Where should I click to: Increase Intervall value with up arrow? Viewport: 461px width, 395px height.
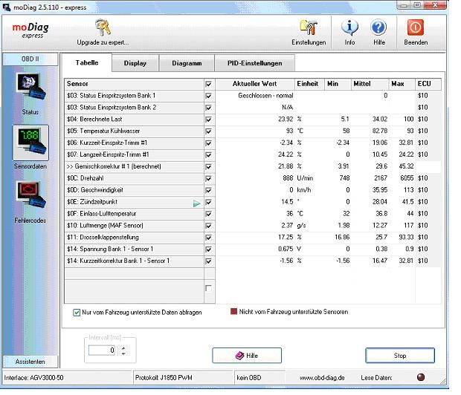click(x=123, y=347)
